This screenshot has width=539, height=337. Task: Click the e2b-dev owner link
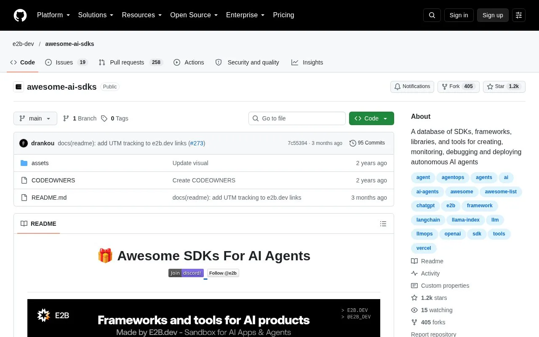pos(23,44)
